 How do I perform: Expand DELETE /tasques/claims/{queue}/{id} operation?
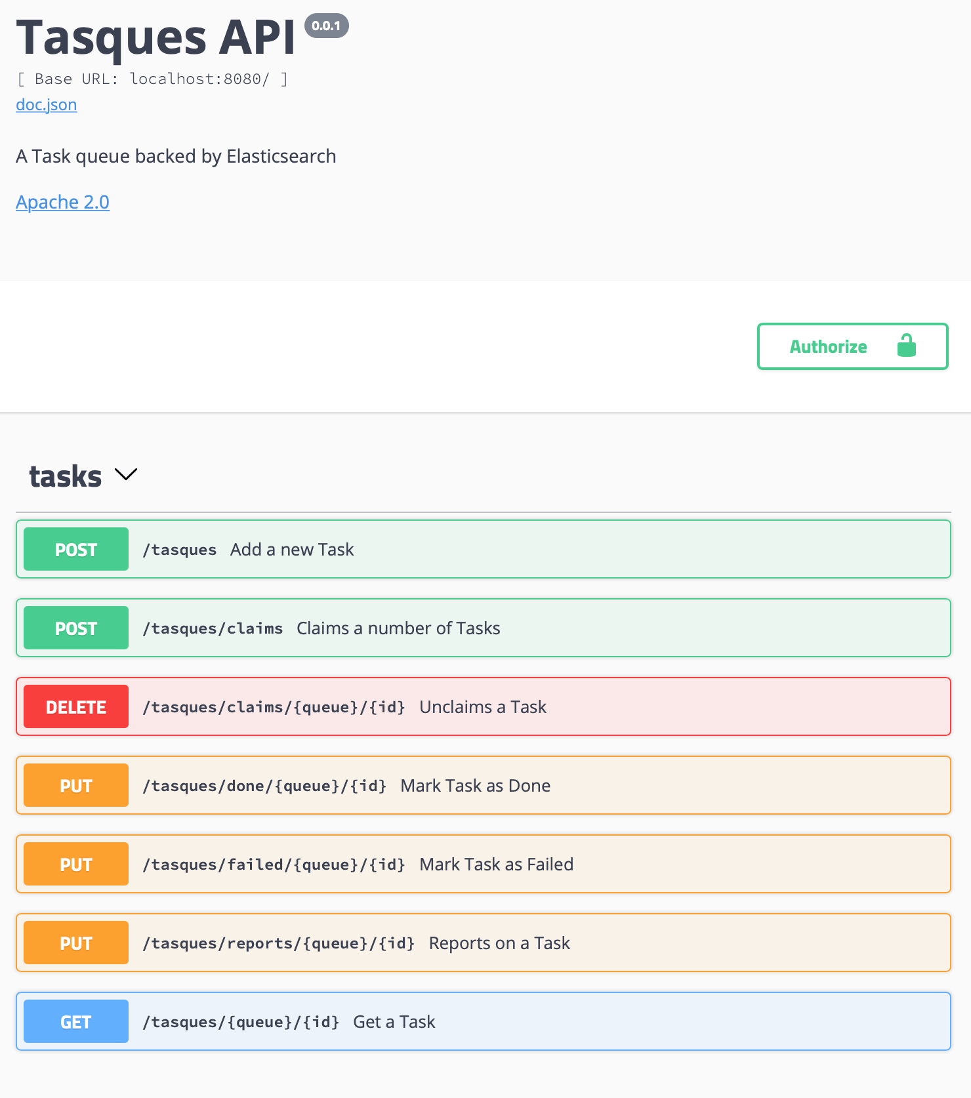[484, 706]
